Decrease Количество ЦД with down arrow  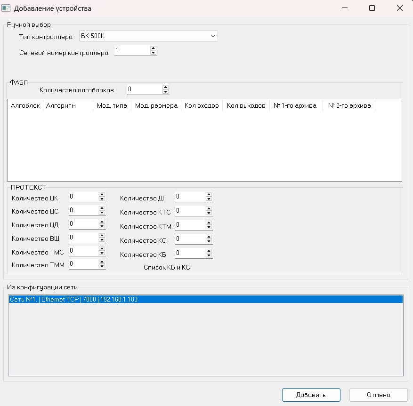102,226
